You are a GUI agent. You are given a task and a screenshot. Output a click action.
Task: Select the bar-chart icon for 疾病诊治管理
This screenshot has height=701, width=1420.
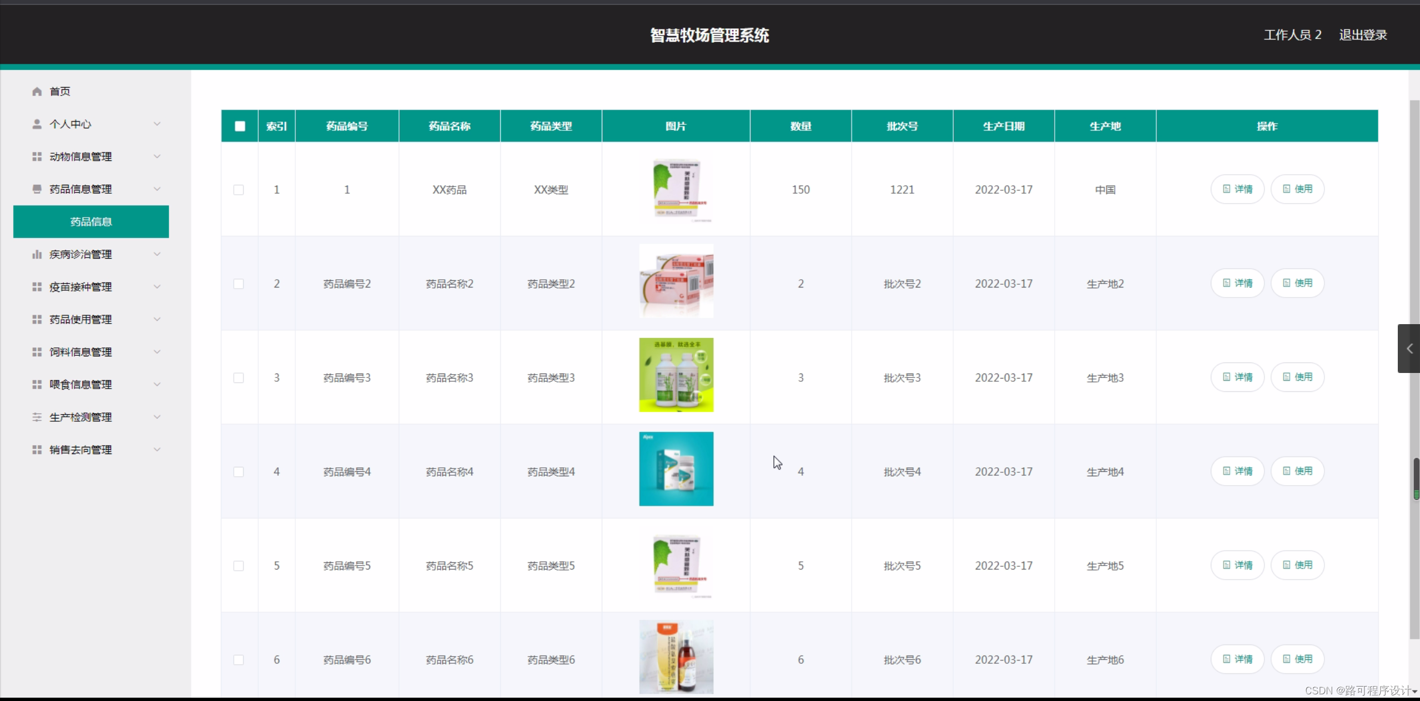click(x=37, y=254)
